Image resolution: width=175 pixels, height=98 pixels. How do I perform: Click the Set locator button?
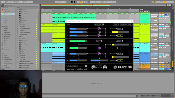(141, 10)
